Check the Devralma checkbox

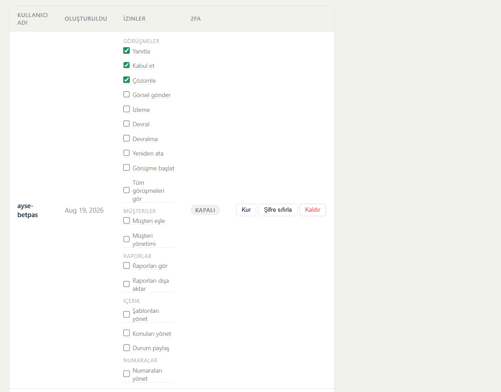126,138
